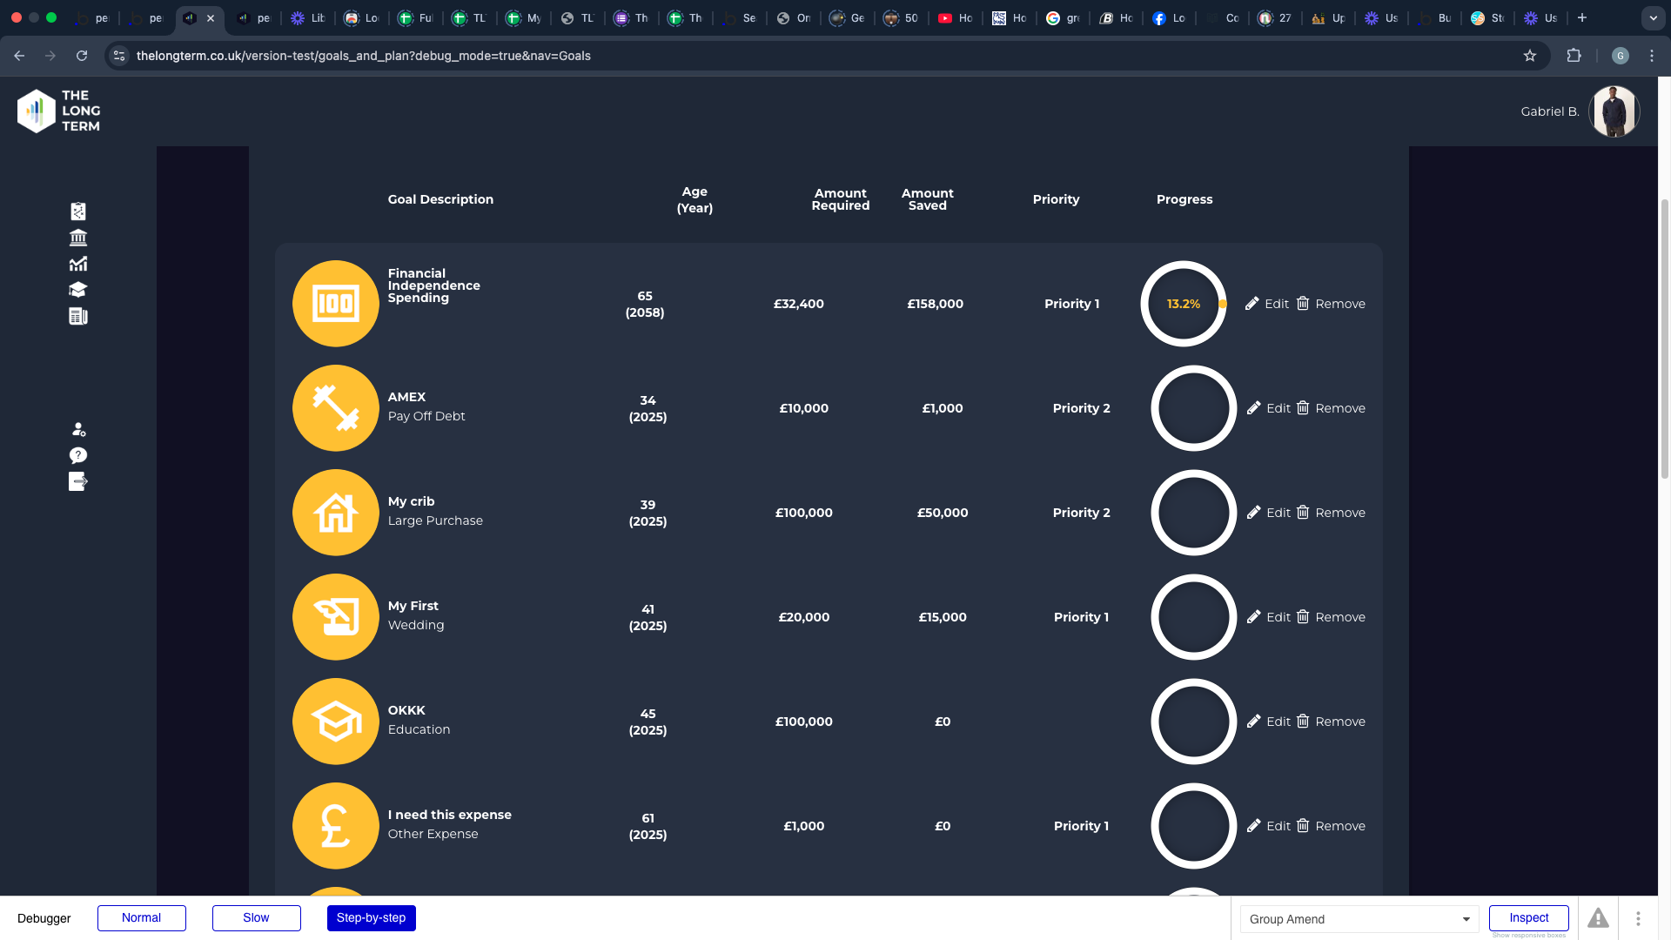This screenshot has height=940, width=1671.
Task: Click the 13.2% progress ring
Action: coord(1183,304)
